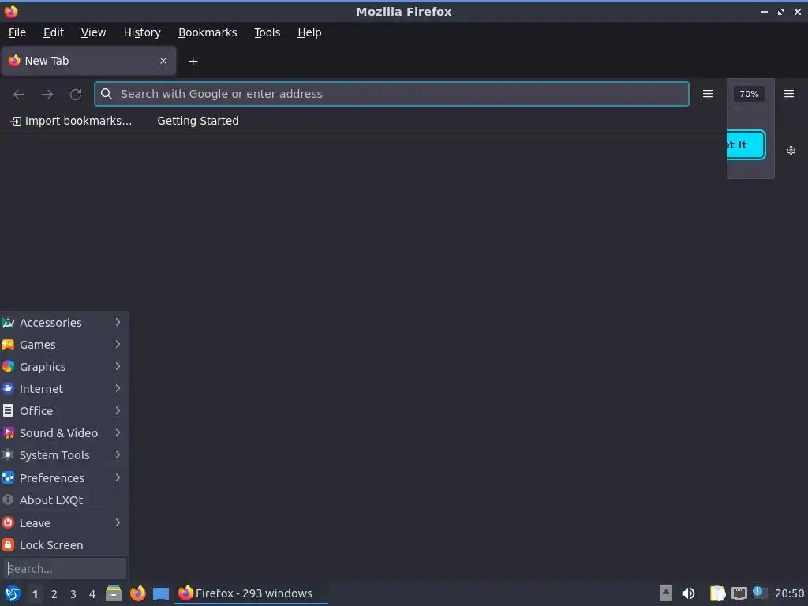Expand the Preferences submenu
808x606 pixels.
click(x=65, y=478)
